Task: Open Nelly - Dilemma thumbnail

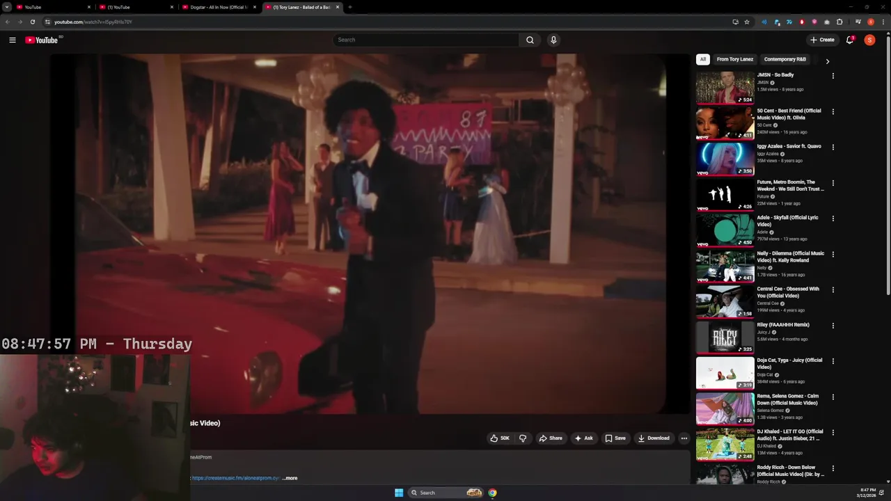Action: click(x=725, y=266)
